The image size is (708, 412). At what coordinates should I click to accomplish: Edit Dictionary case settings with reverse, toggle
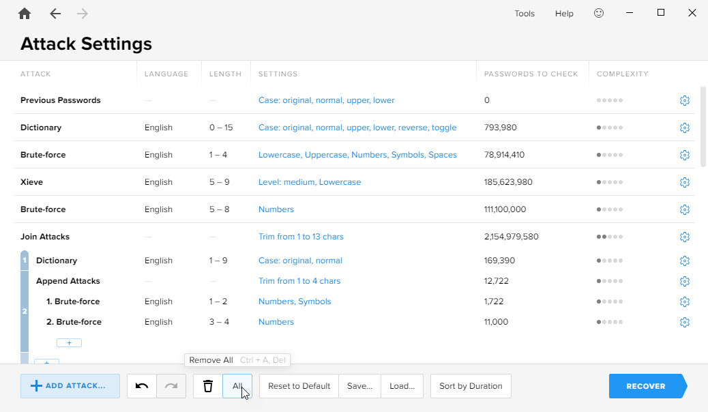357,128
